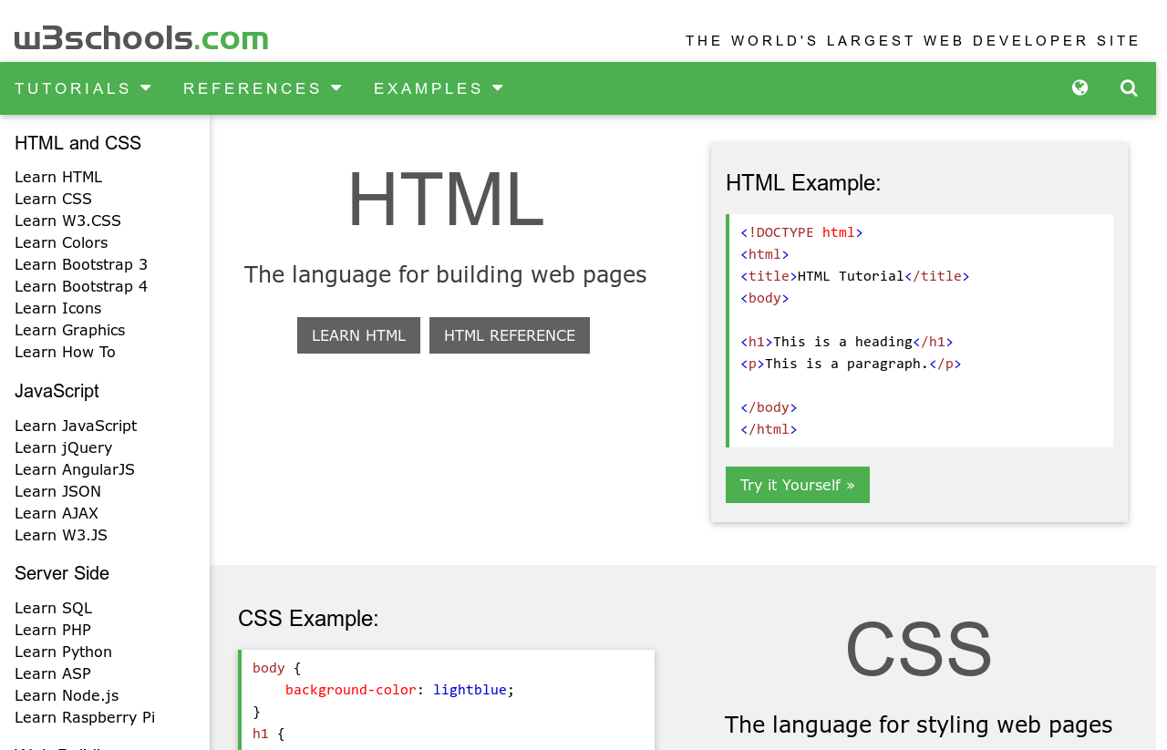The image size is (1167, 750).
Task: Click '<p>This is a paragraph.</p>' code line
Action: coord(851,364)
